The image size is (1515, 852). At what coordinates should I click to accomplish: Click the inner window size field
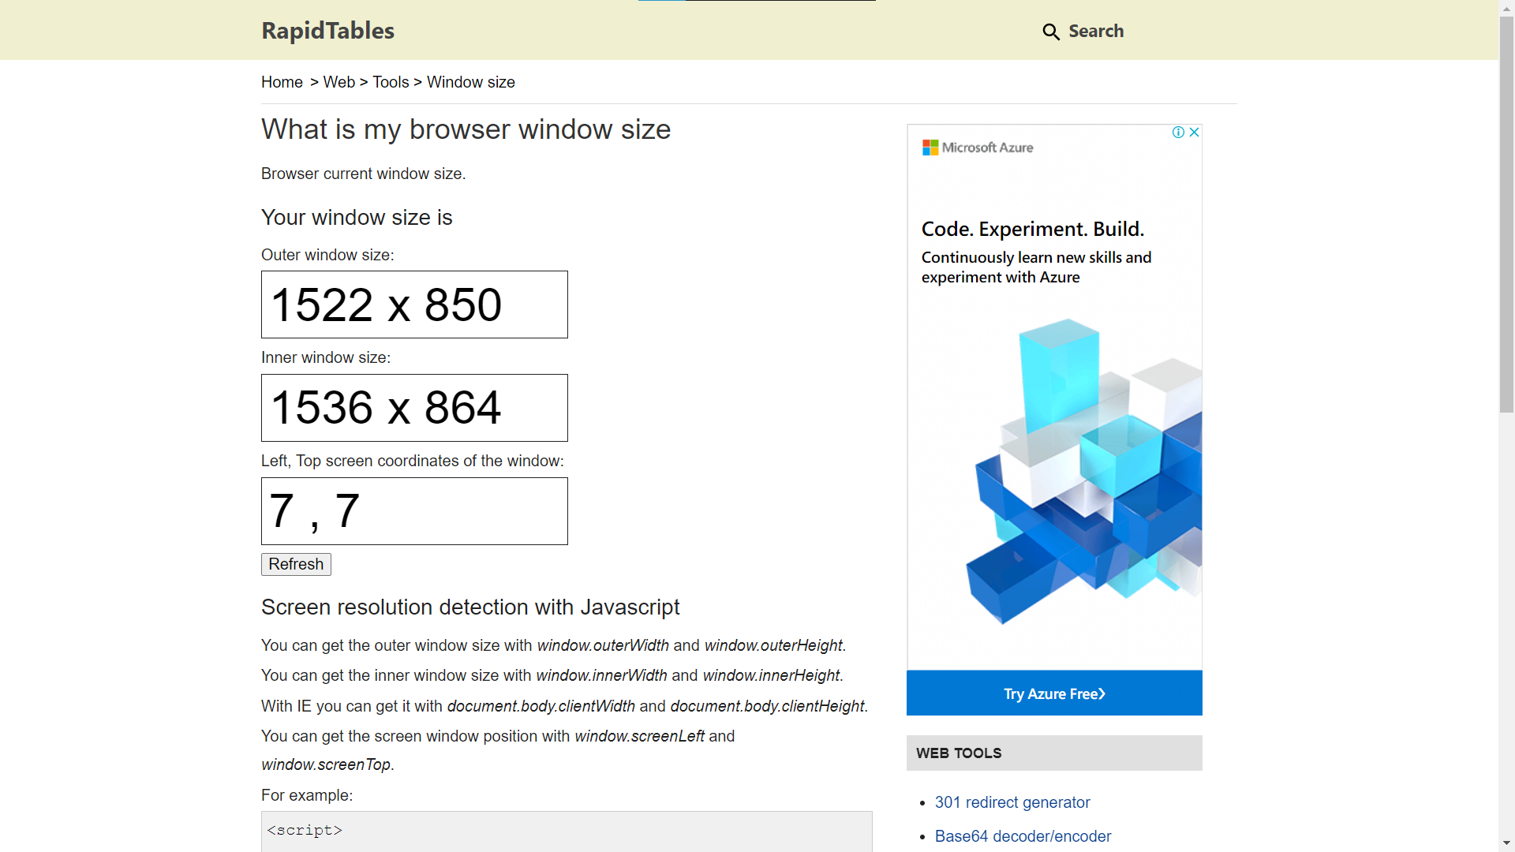click(x=414, y=408)
